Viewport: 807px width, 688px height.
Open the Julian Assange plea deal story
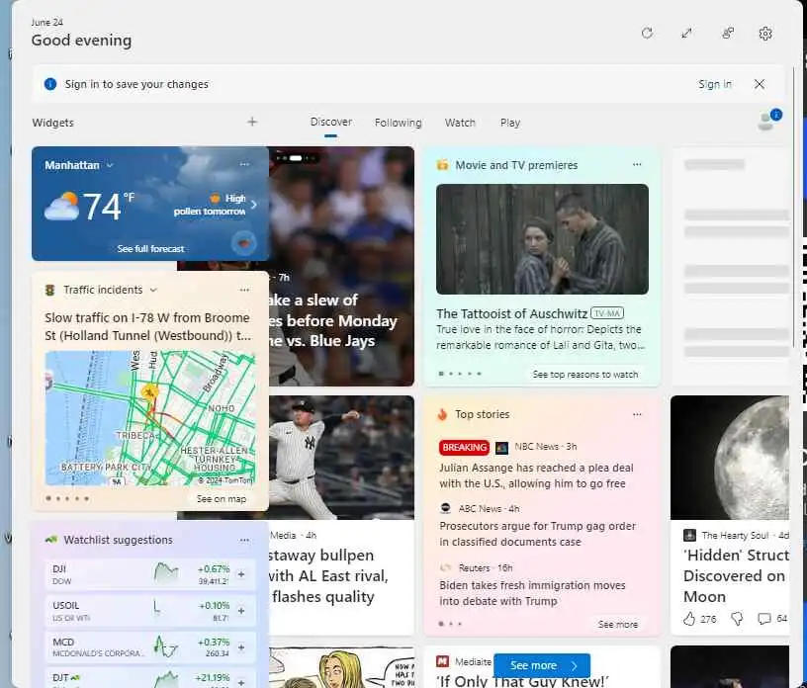(x=536, y=475)
